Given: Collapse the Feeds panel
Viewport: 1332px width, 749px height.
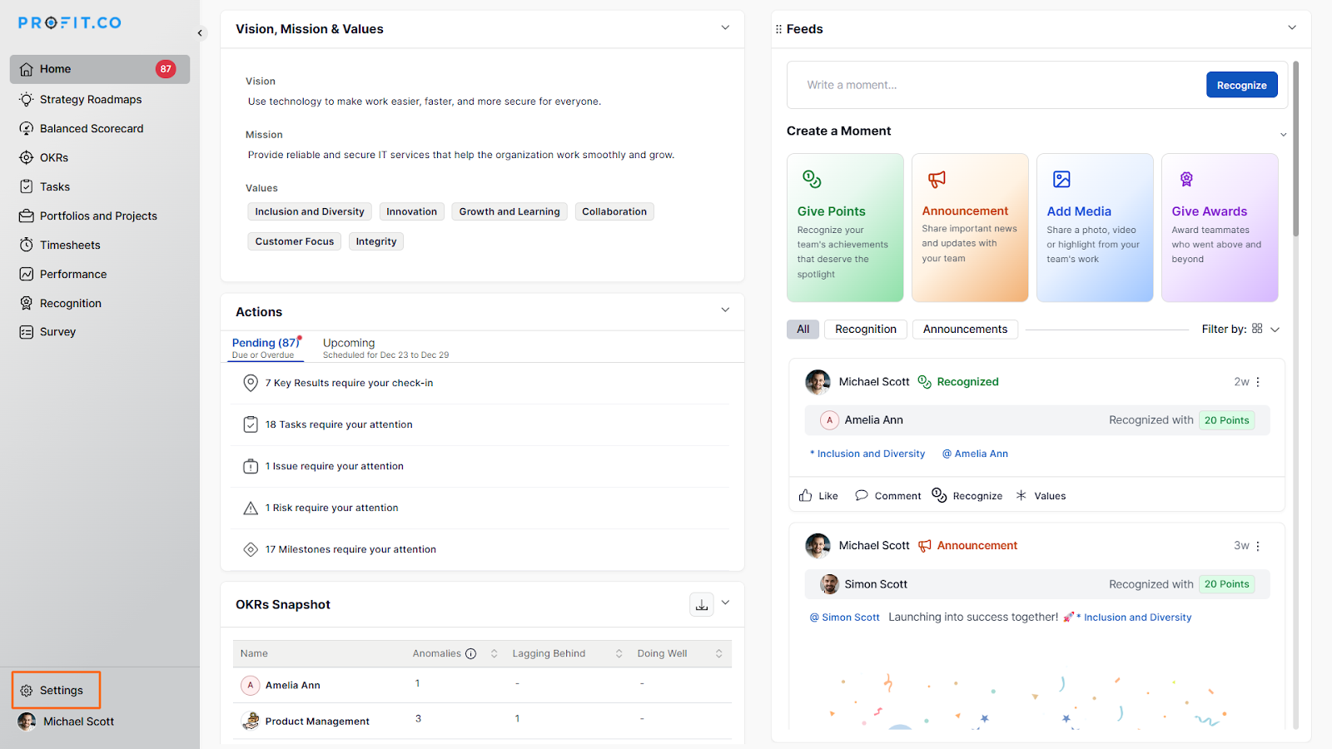Looking at the screenshot, I should (x=1292, y=27).
